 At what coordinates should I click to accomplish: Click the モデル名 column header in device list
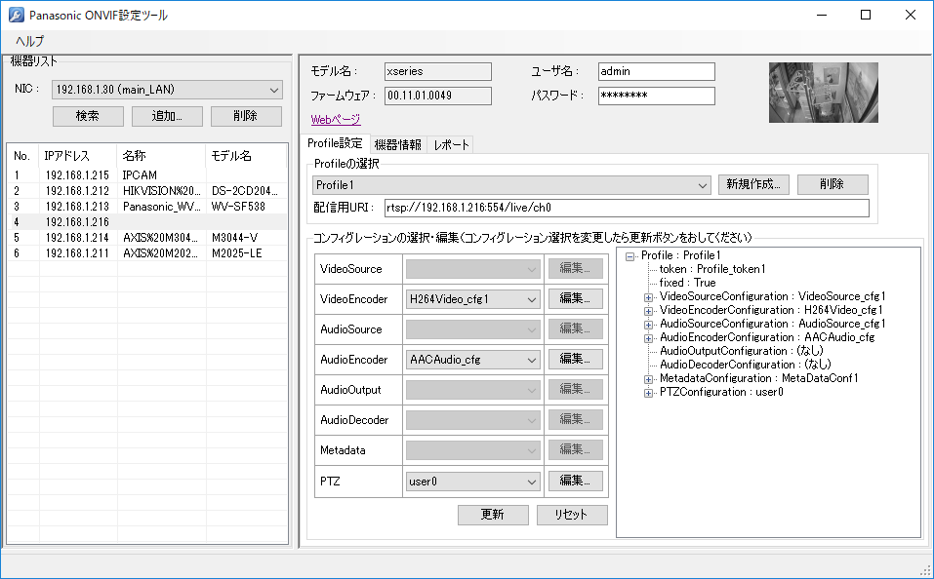(x=246, y=156)
